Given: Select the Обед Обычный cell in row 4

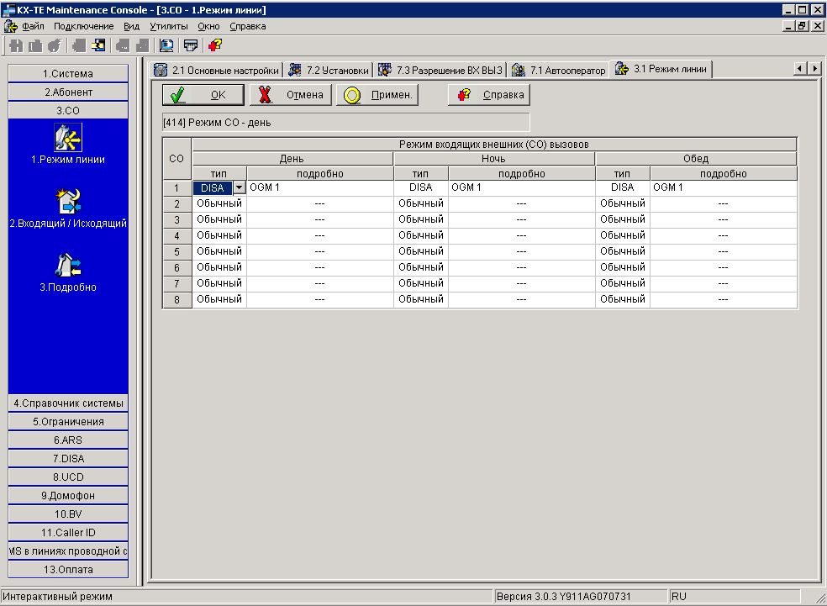Looking at the screenshot, I should click(623, 235).
